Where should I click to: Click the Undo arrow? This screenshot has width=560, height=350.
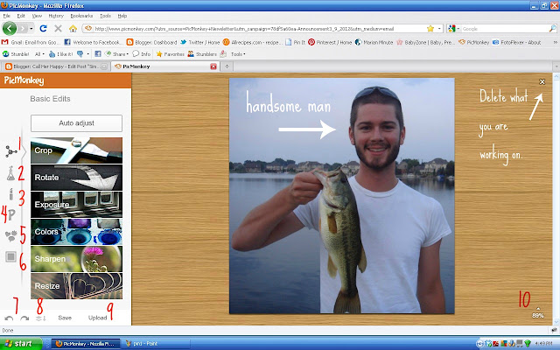click(x=9, y=318)
